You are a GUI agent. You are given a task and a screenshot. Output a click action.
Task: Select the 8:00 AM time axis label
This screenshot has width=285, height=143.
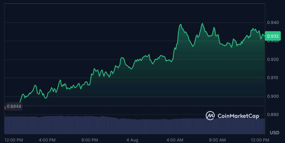pos(217,139)
